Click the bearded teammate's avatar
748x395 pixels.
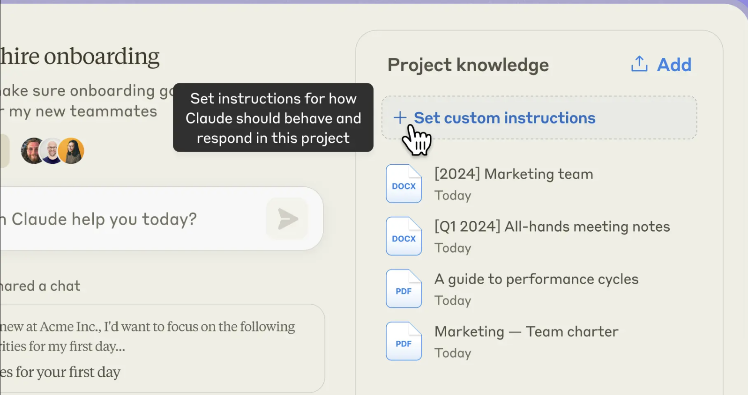point(32,151)
